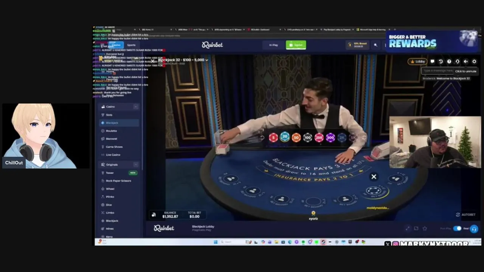Open the table chat icon
The image size is (484, 272).
pyautogui.click(x=433, y=62)
